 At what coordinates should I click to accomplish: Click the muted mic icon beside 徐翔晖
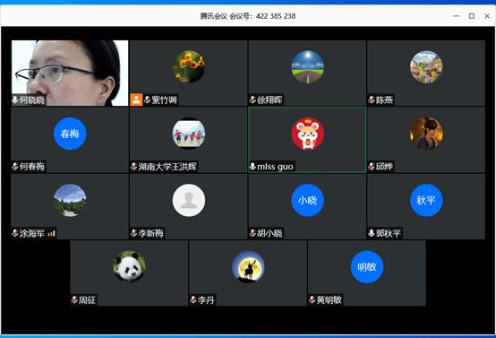[x=252, y=100]
